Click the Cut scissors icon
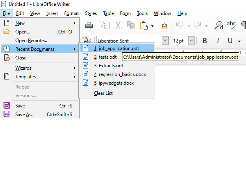 pyautogui.click(x=118, y=26)
